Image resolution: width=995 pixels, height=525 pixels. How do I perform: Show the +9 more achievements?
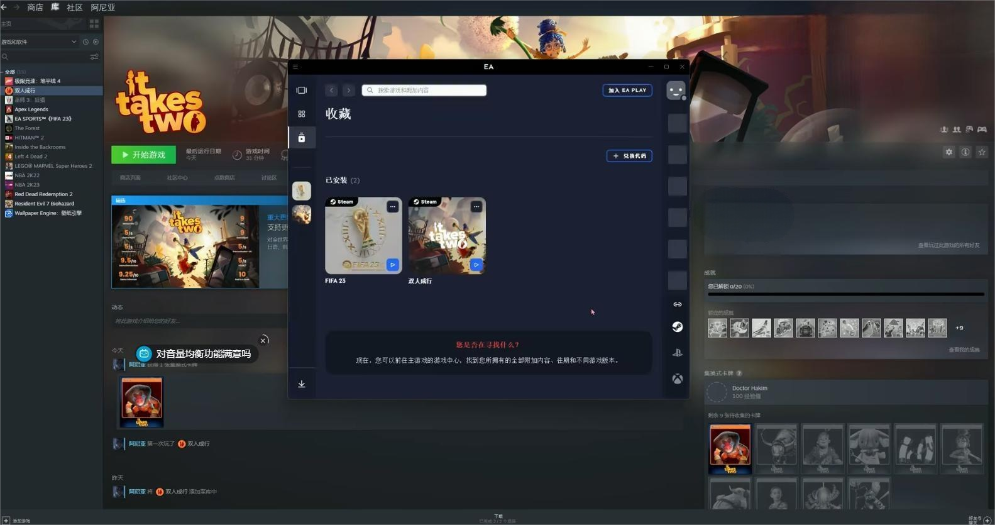(x=959, y=328)
